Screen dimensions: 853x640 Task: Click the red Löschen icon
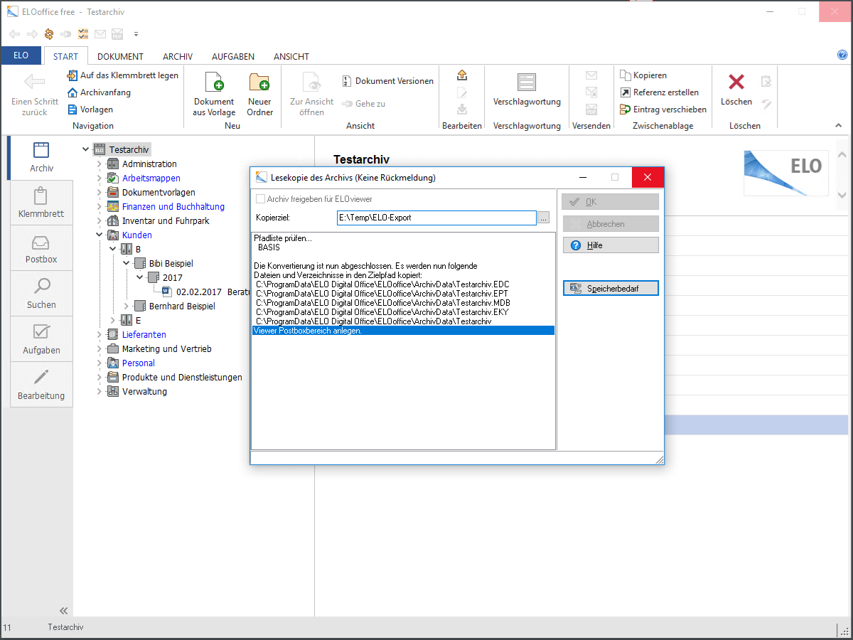pyautogui.click(x=736, y=82)
